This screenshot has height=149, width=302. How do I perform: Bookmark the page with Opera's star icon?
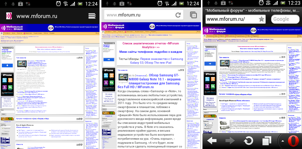coord(261,19)
